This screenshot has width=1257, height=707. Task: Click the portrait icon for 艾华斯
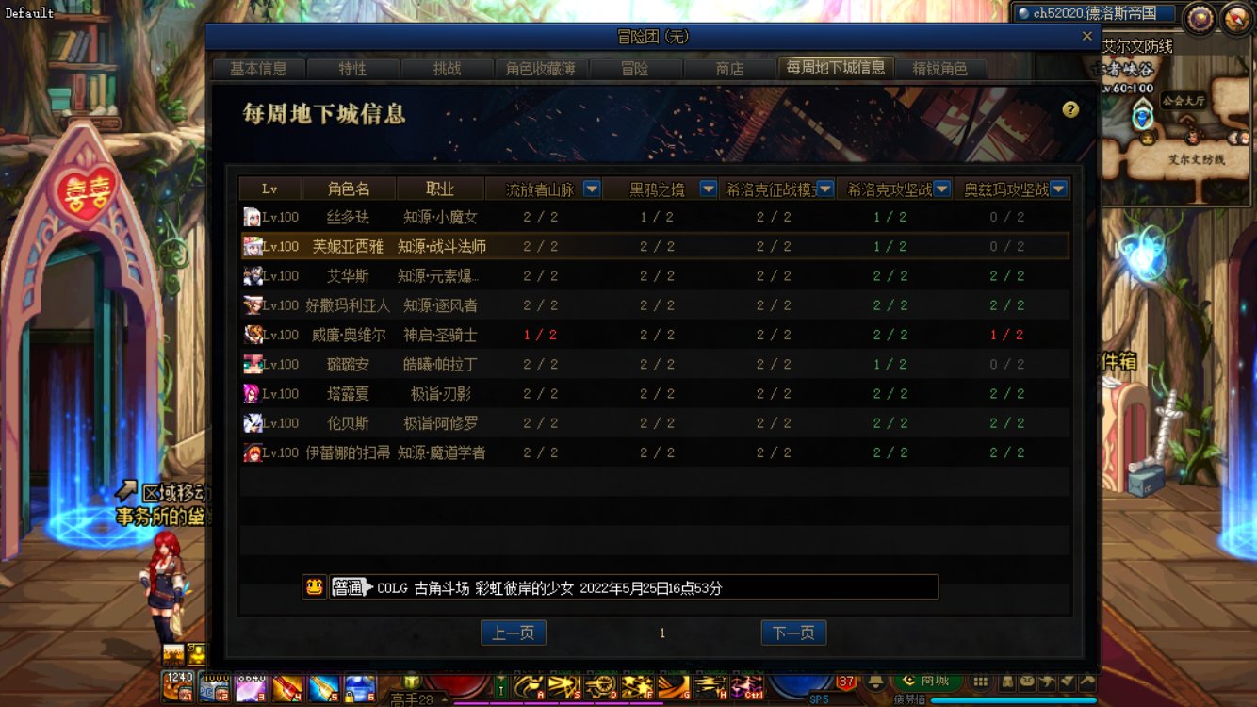(252, 275)
